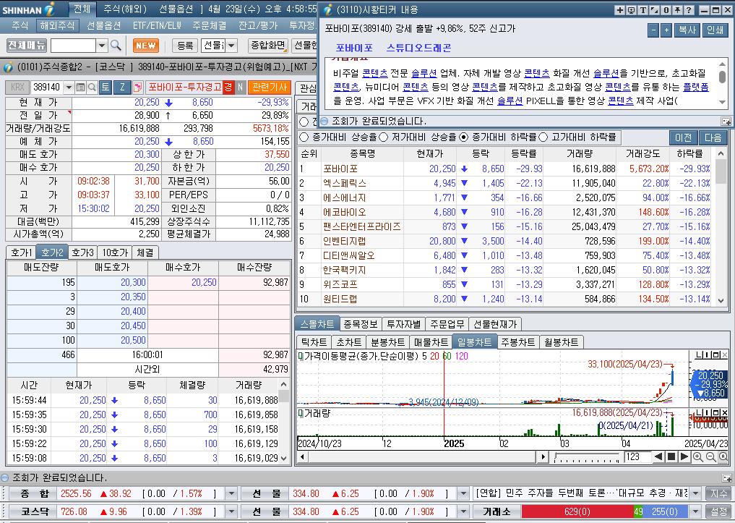The width and height of the screenshot is (735, 523).
Task: Open help question-mark icon in ticker title bar
Action: coord(689,10)
